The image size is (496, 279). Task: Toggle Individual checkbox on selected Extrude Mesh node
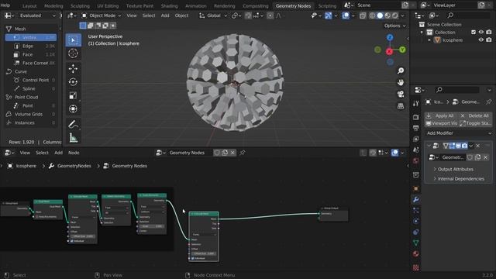coord(193,258)
